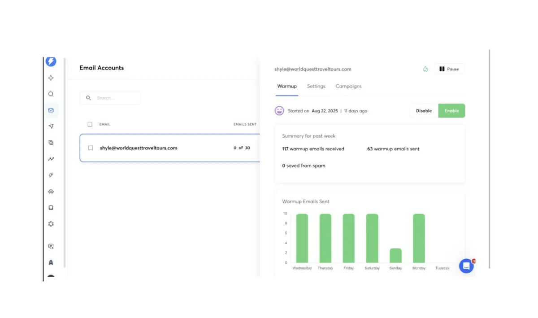Open the UFO-shaped sidebar icon
Screen dimensions: 538x318
point(51,192)
